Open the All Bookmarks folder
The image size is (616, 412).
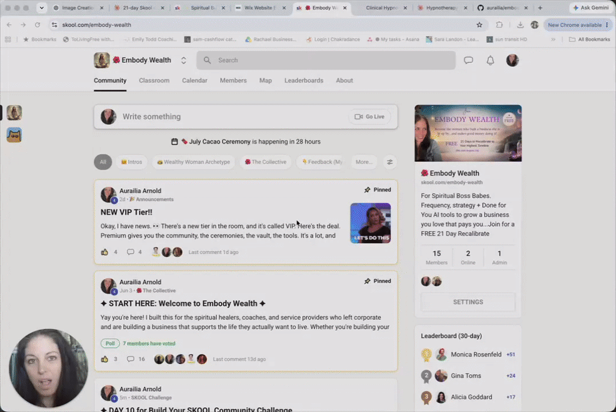[590, 39]
